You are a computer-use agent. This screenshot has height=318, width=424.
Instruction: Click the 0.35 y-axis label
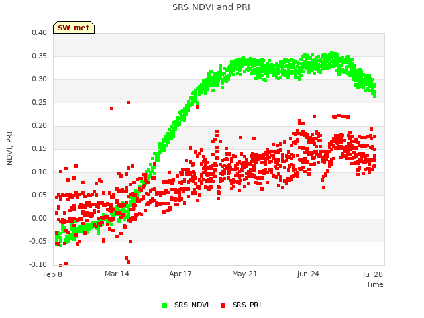(40, 56)
